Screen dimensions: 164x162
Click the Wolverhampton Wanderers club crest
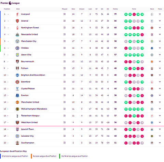[17, 109]
